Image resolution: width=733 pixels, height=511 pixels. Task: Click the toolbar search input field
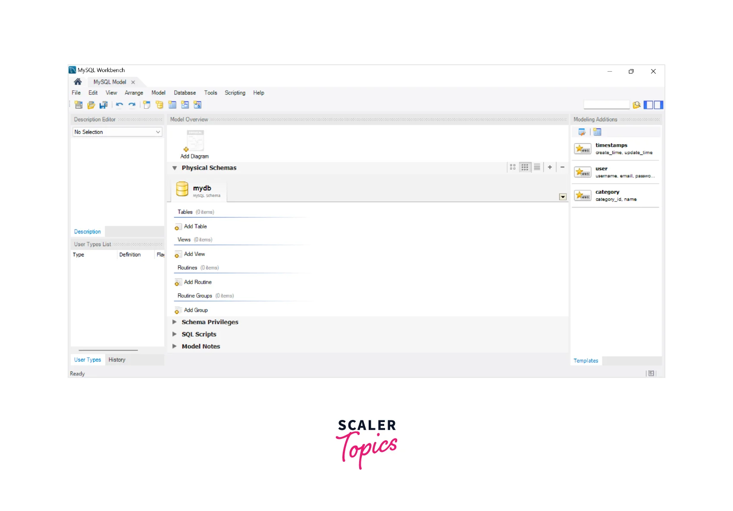(x=606, y=105)
